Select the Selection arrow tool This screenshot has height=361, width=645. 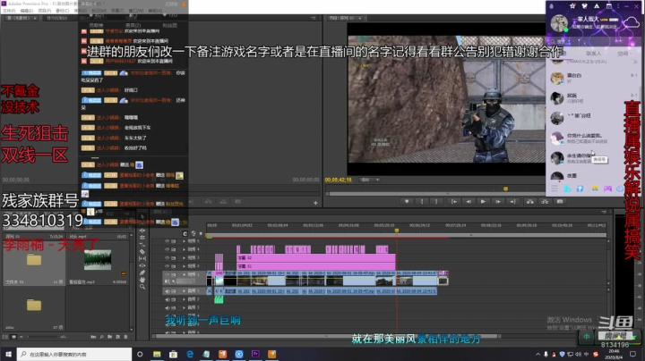(142, 216)
